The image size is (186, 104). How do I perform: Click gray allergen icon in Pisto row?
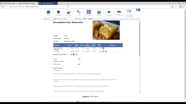[x=106, y=51]
